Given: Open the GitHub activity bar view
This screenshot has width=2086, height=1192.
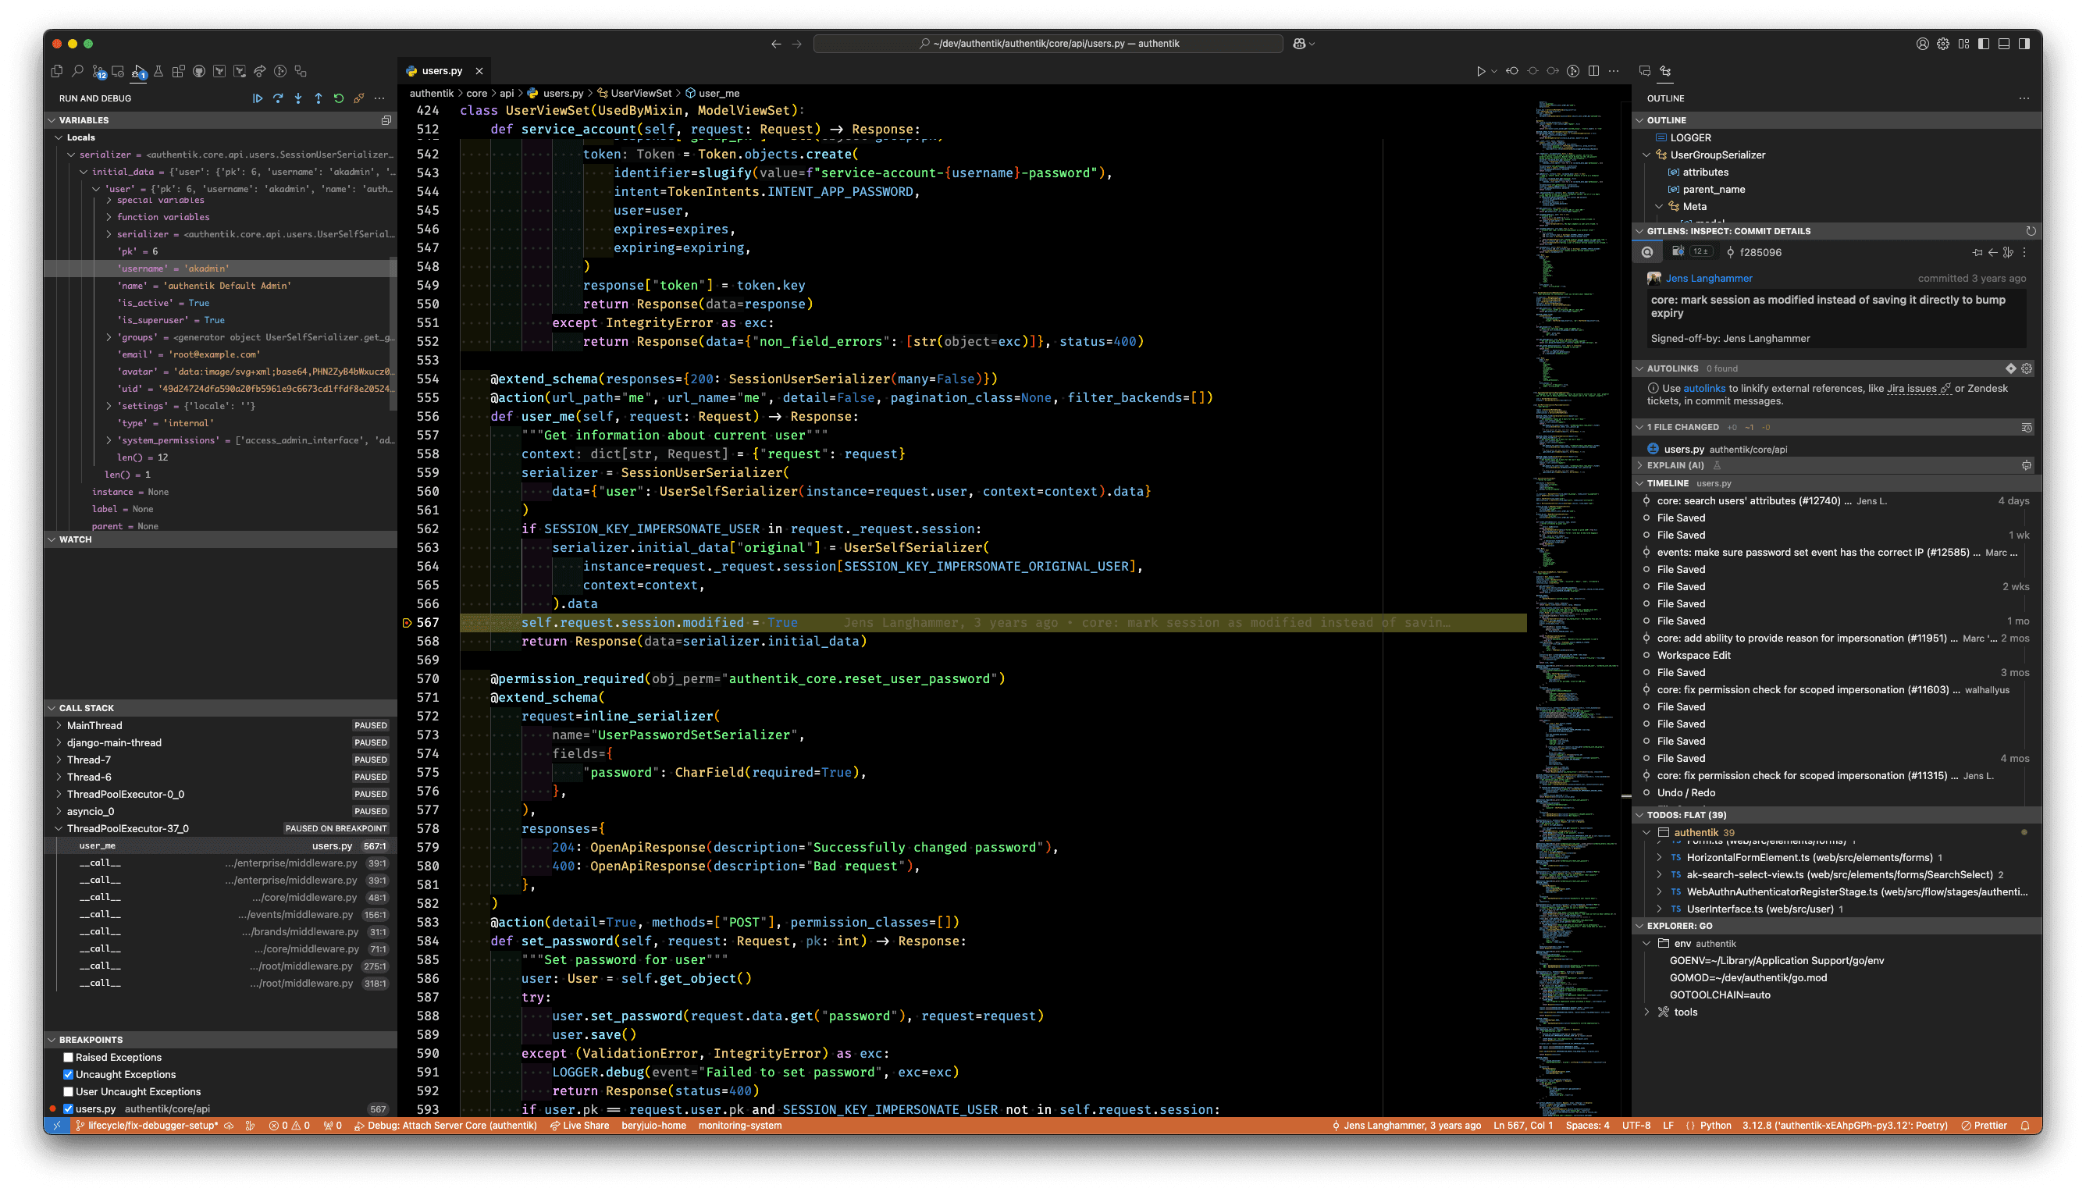Looking at the screenshot, I should coord(199,71).
